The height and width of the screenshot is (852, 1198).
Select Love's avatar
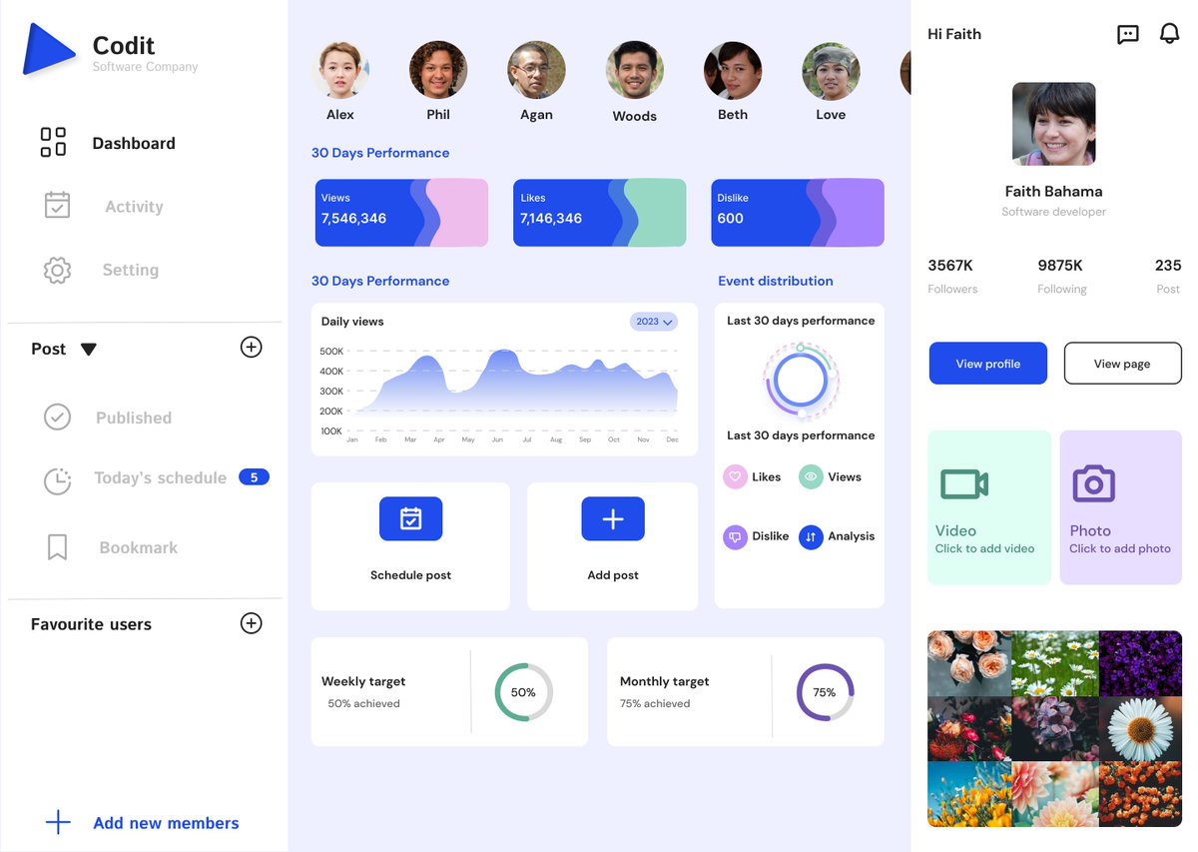[x=831, y=70]
